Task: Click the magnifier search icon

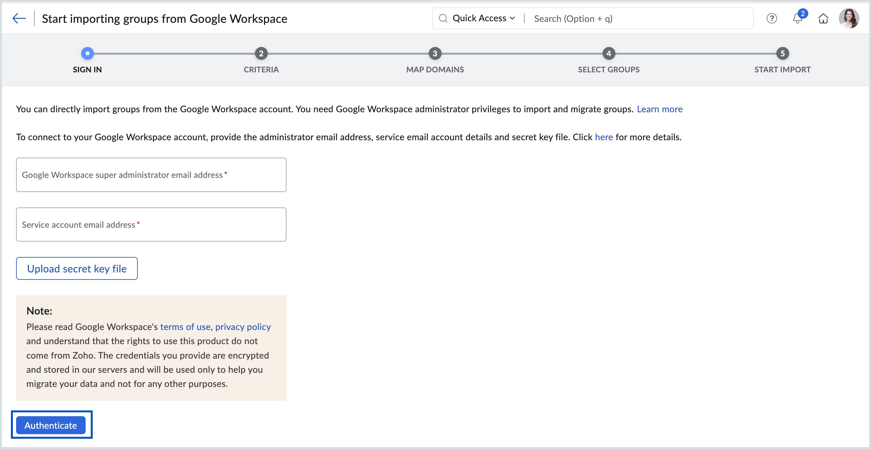Action: point(443,18)
